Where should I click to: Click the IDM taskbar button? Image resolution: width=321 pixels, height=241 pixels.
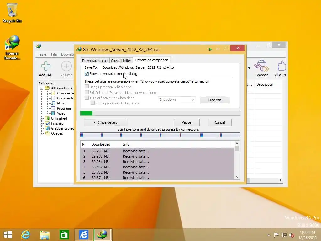[103, 235]
